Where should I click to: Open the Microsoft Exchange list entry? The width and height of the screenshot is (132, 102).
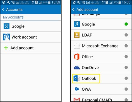tap(101, 46)
